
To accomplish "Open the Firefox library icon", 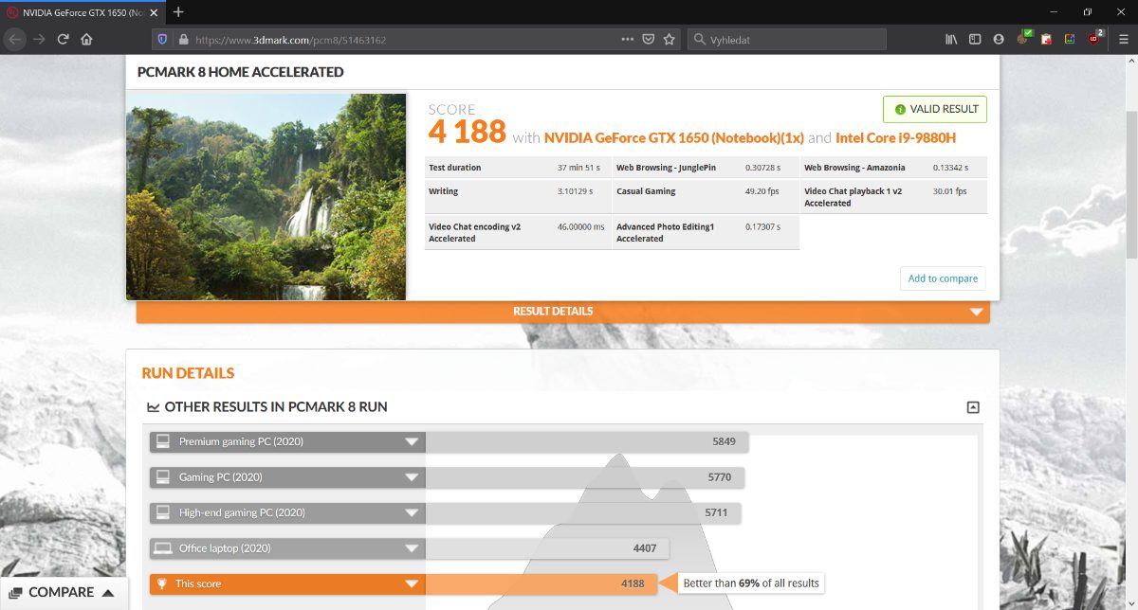I will point(951,39).
